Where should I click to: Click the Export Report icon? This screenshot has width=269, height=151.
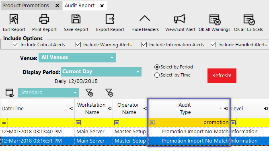coord(110,19)
